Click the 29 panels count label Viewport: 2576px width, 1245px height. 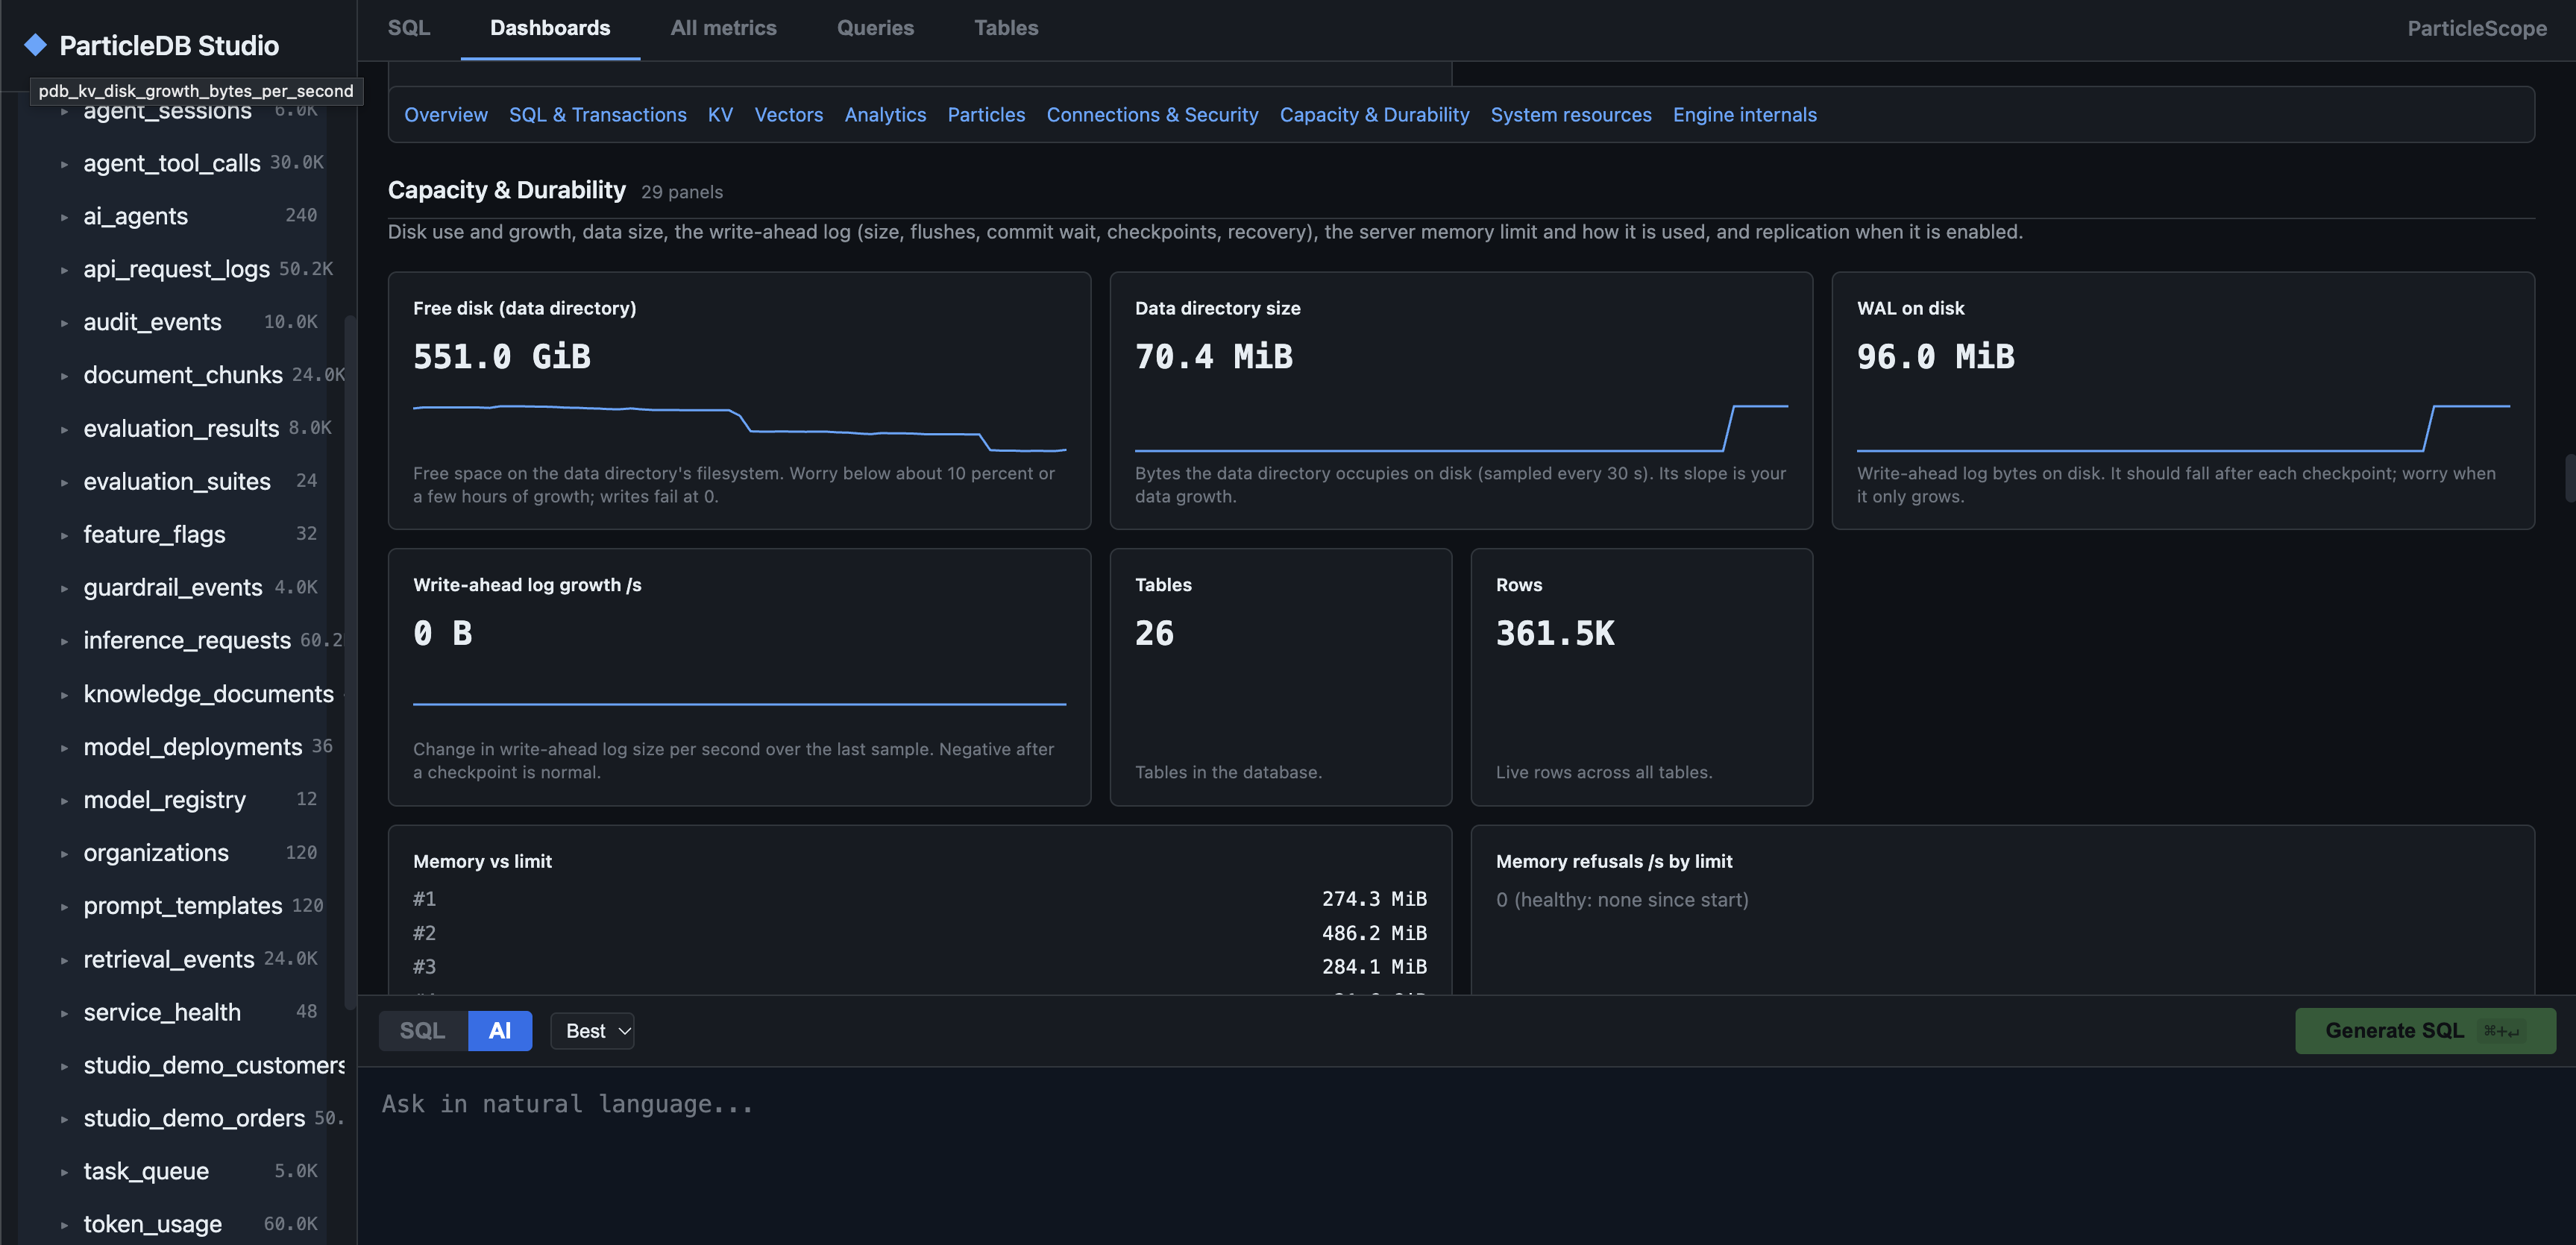[x=682, y=192]
